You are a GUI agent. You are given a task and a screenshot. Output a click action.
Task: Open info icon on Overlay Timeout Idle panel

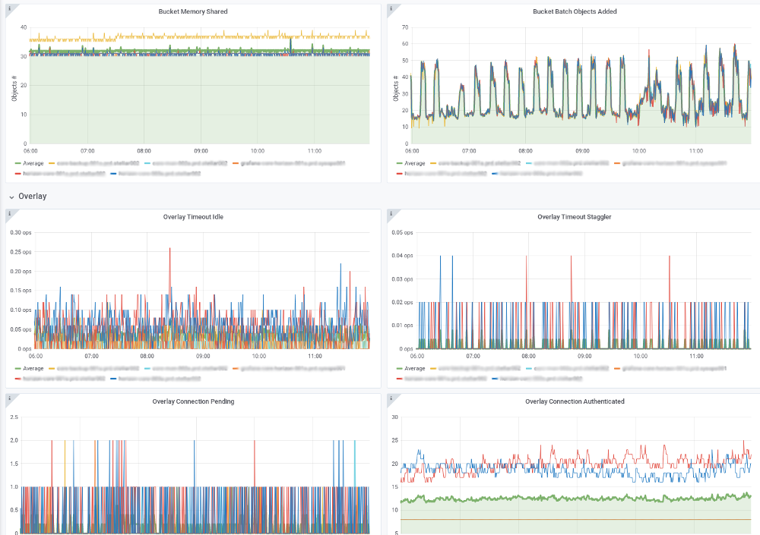pos(10,213)
